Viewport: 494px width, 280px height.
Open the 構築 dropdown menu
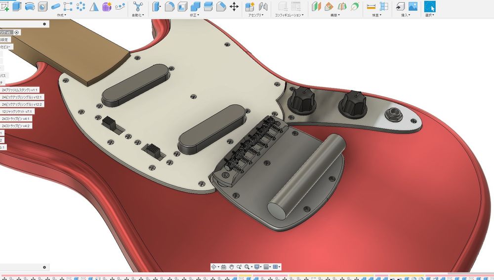pos(335,15)
